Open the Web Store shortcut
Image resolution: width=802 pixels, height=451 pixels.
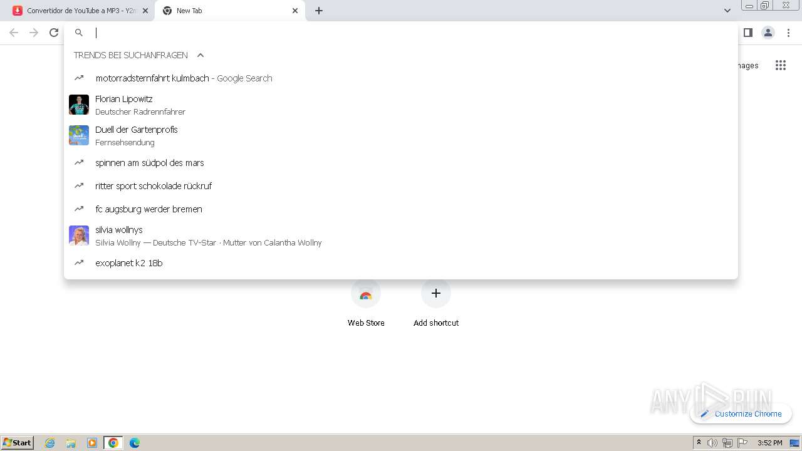[x=366, y=303]
